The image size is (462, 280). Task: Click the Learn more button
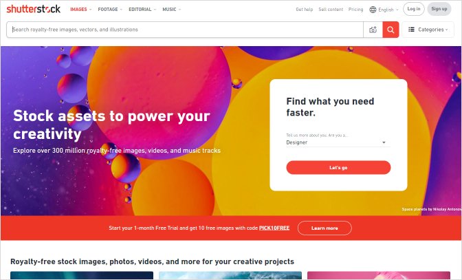pos(324,228)
